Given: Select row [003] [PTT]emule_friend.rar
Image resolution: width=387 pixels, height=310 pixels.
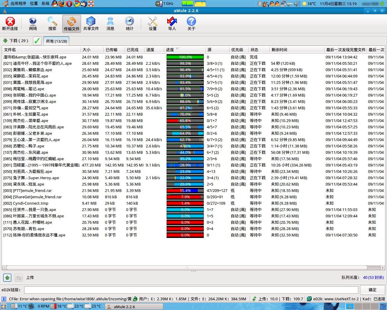Looking at the screenshot, I should [193, 190].
